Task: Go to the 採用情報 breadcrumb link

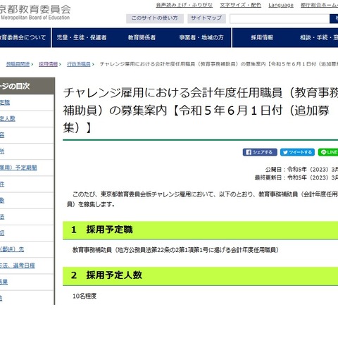Action: click(x=48, y=64)
